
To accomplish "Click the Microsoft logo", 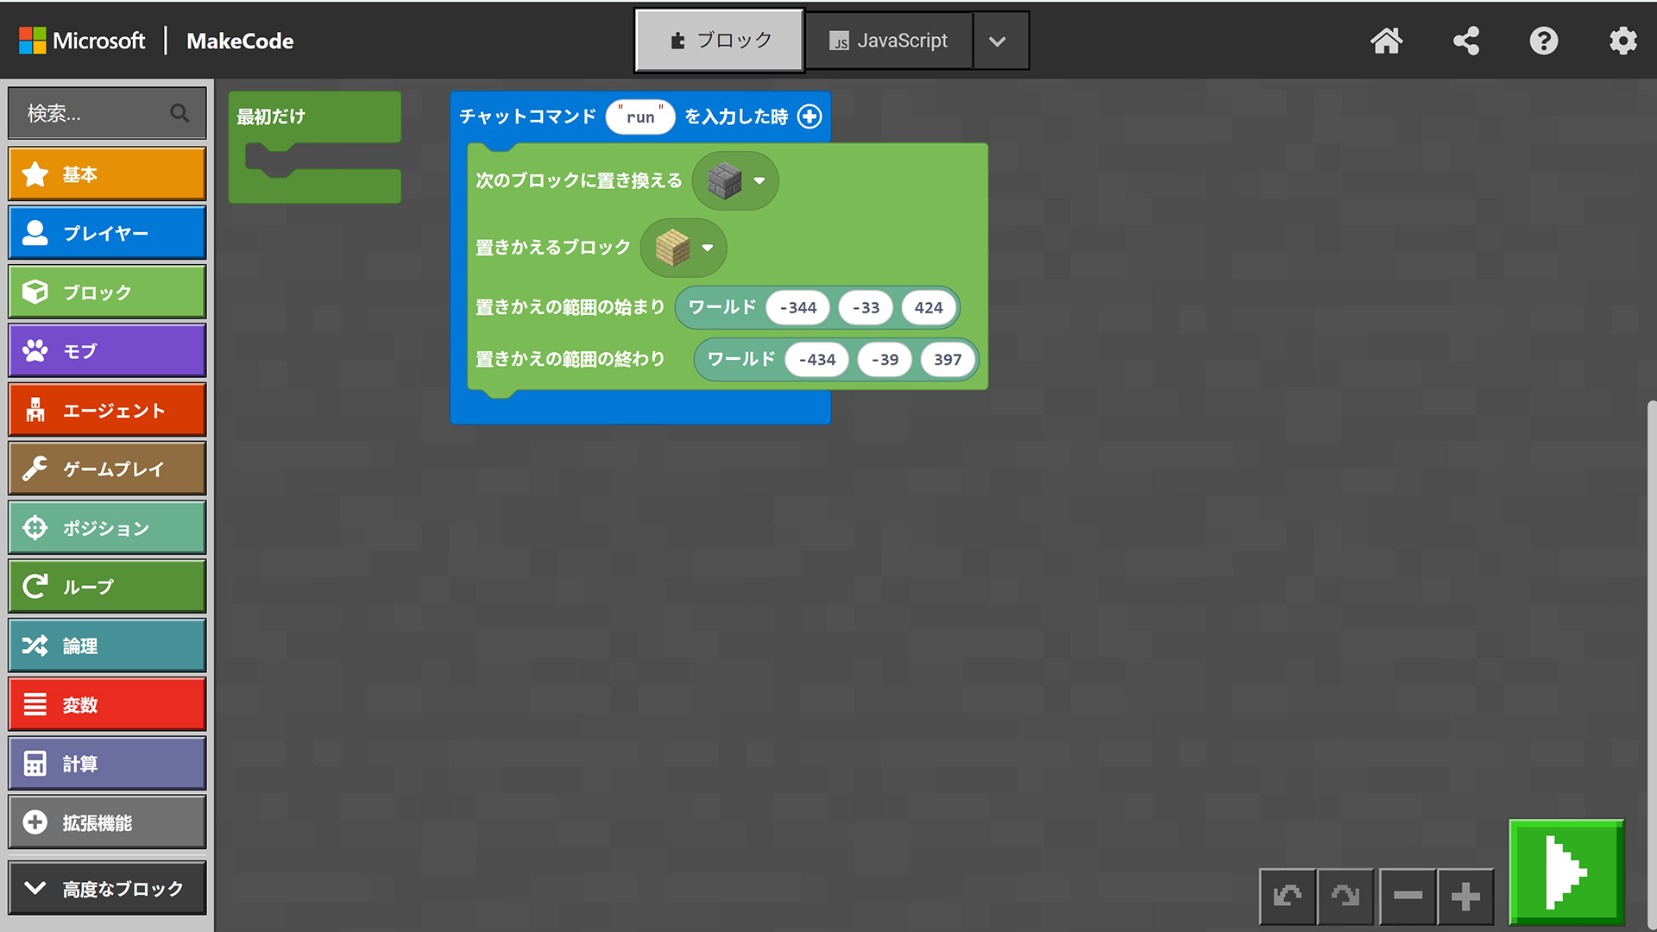I will pyautogui.click(x=82, y=41).
